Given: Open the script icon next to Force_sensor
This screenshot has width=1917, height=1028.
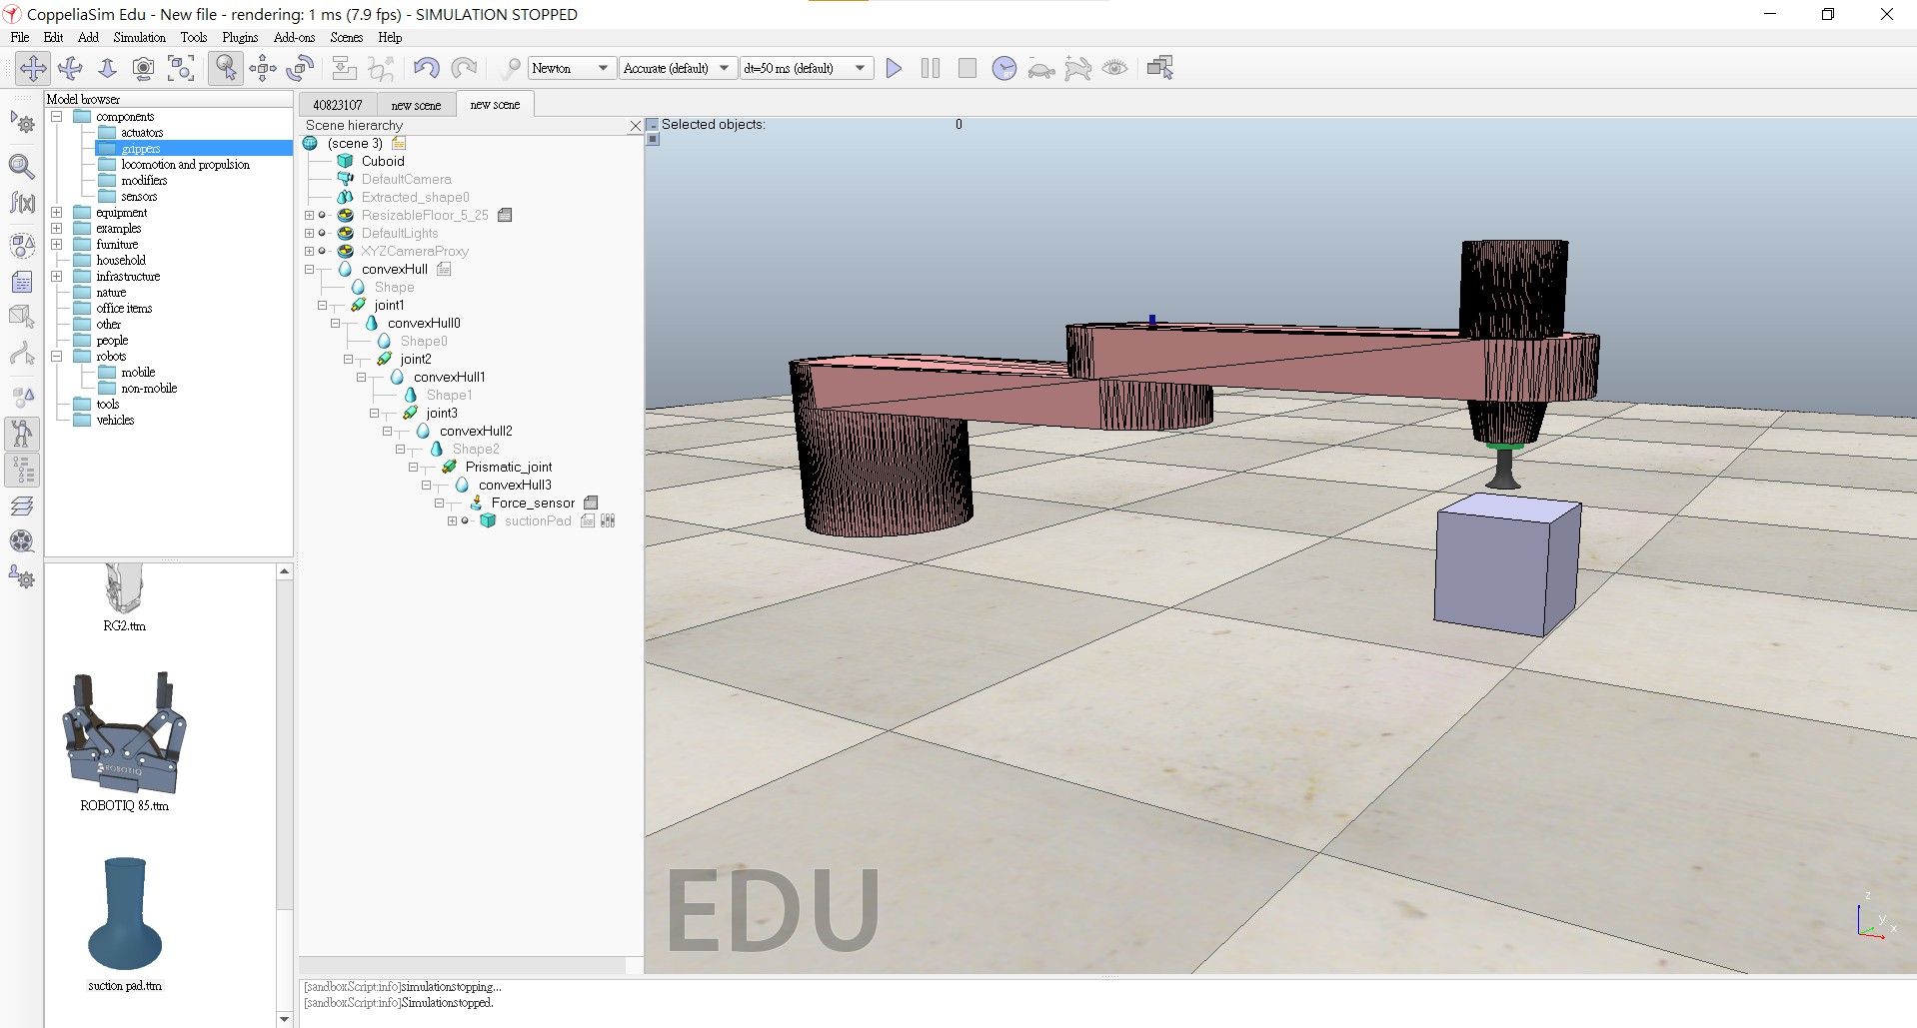Looking at the screenshot, I should point(591,503).
